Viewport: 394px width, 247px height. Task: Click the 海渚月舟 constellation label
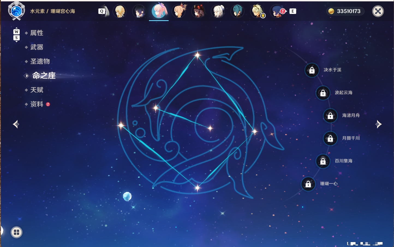point(351,115)
